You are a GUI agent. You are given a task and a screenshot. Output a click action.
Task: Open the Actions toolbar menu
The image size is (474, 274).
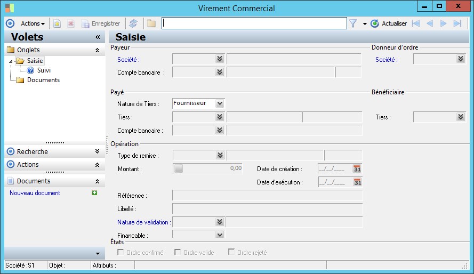(x=33, y=23)
